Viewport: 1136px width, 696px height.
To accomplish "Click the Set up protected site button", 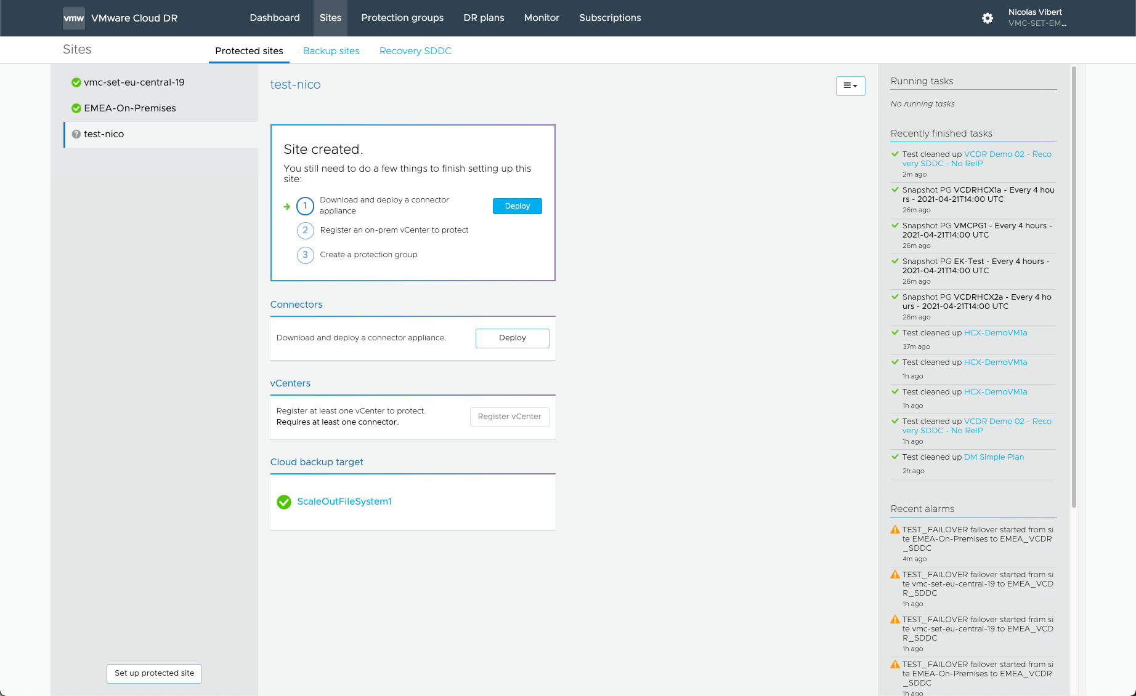I will coord(154,673).
